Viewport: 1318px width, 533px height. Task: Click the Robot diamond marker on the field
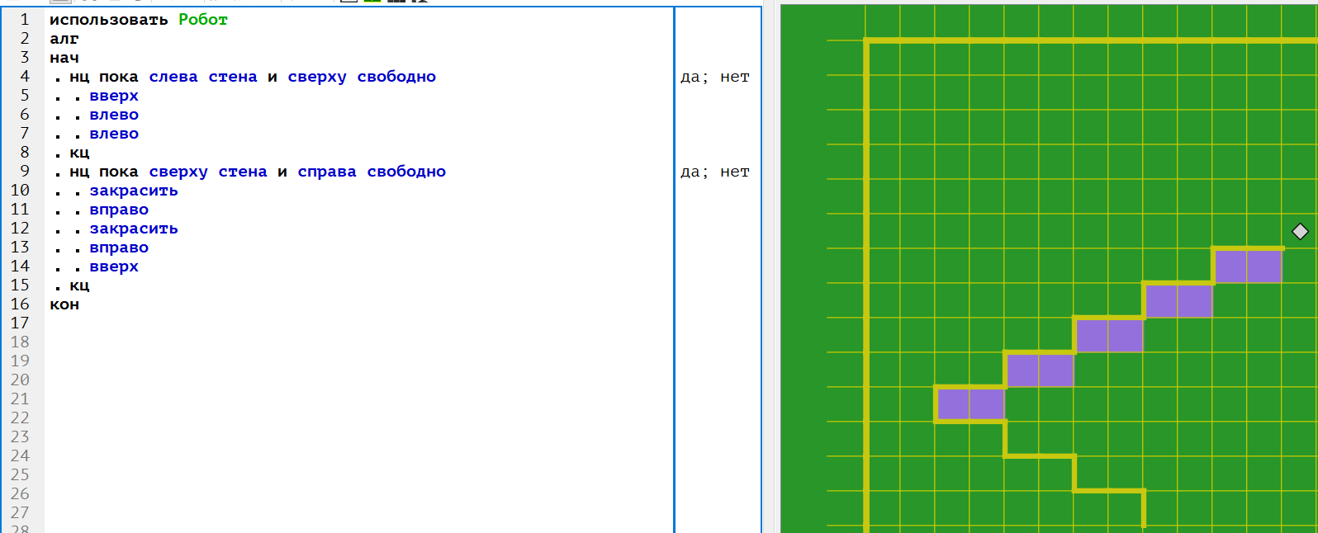point(1300,231)
